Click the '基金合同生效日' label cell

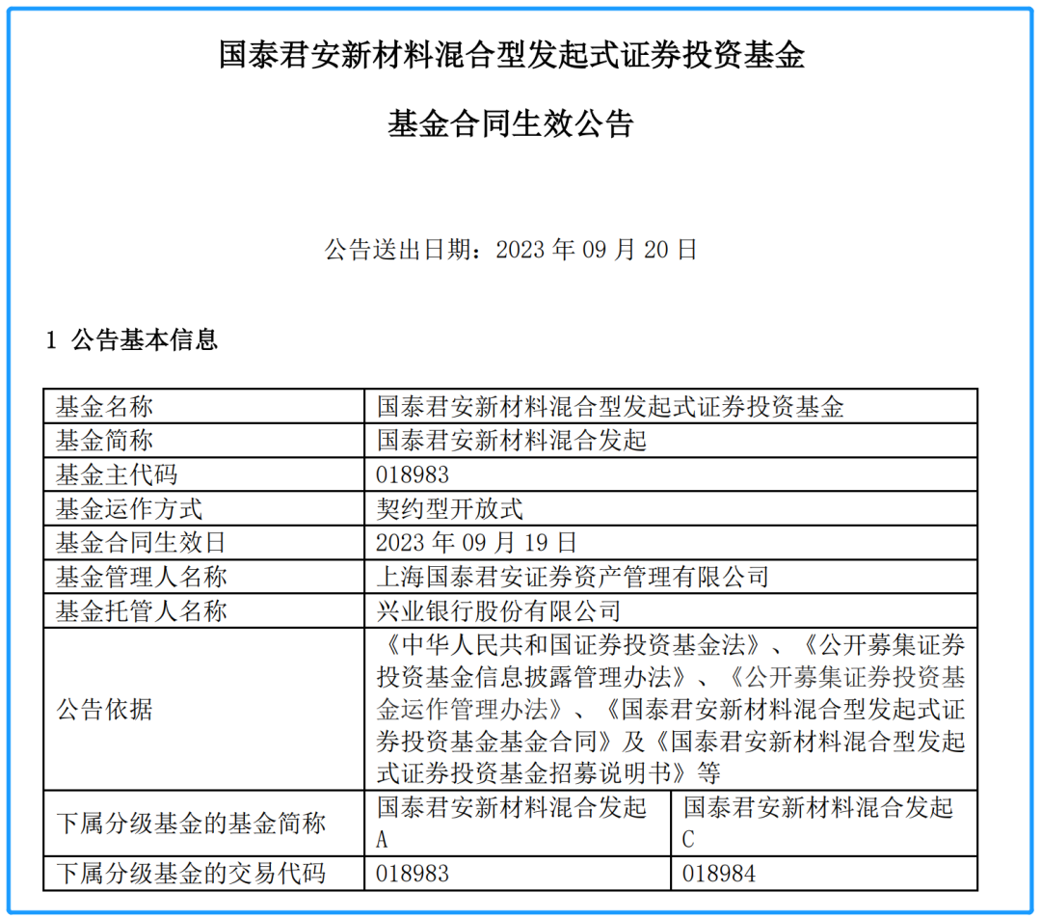pos(203,543)
